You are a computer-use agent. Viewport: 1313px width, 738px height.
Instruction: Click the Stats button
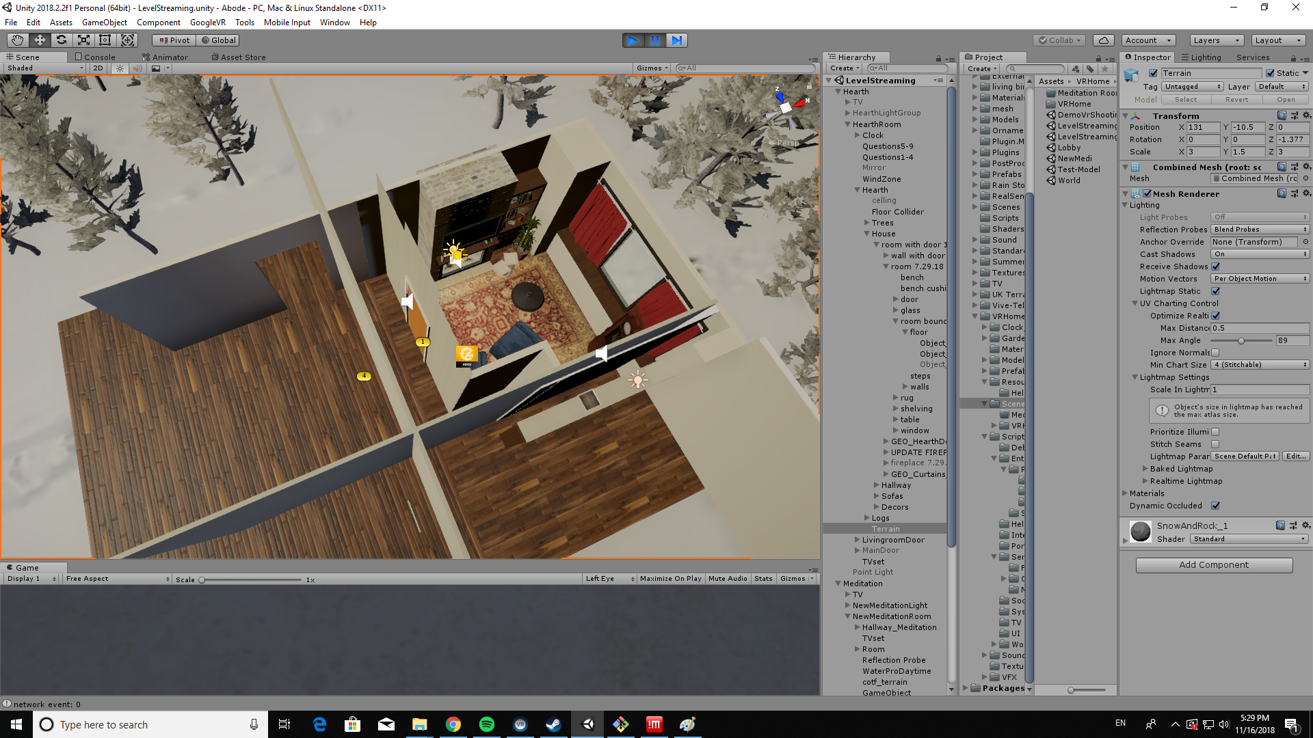pyautogui.click(x=763, y=579)
